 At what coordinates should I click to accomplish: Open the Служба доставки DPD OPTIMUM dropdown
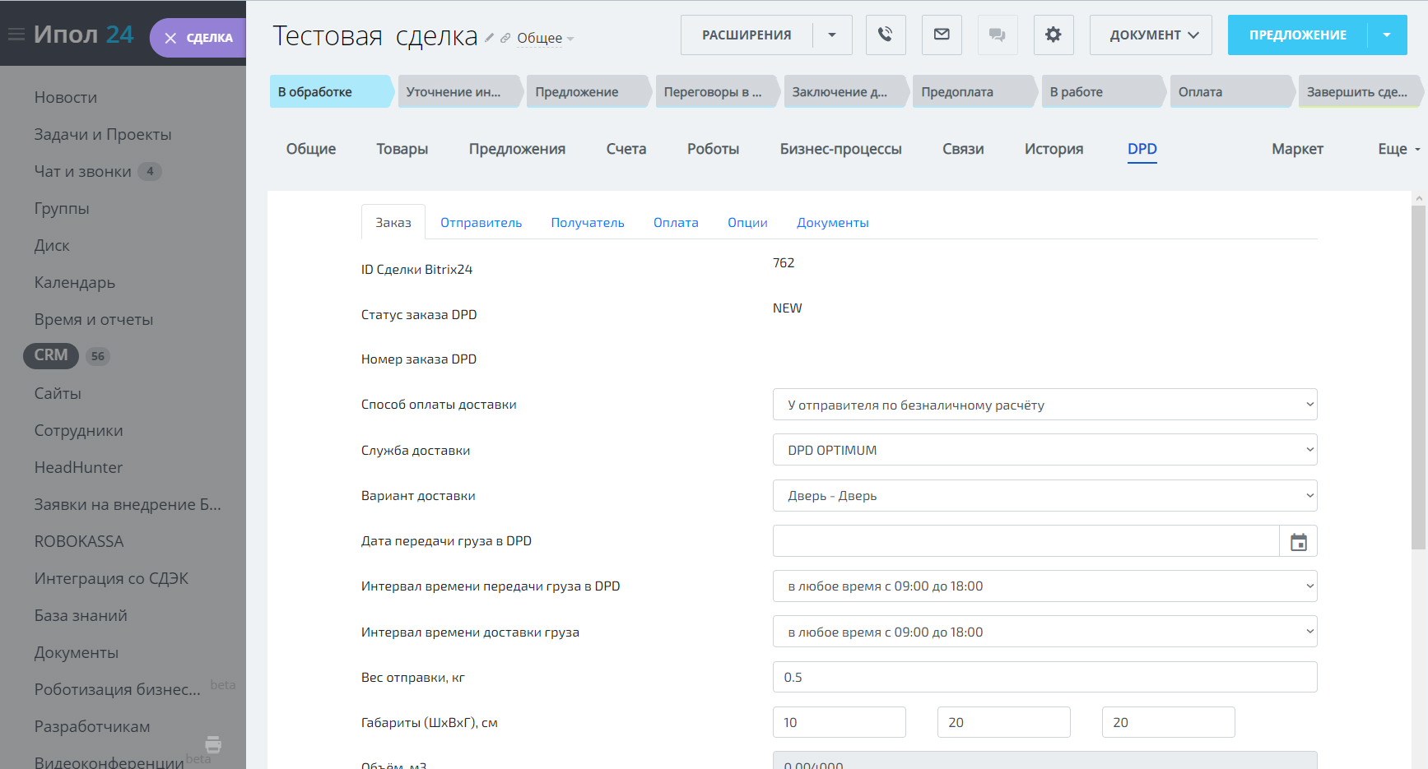[1045, 450]
